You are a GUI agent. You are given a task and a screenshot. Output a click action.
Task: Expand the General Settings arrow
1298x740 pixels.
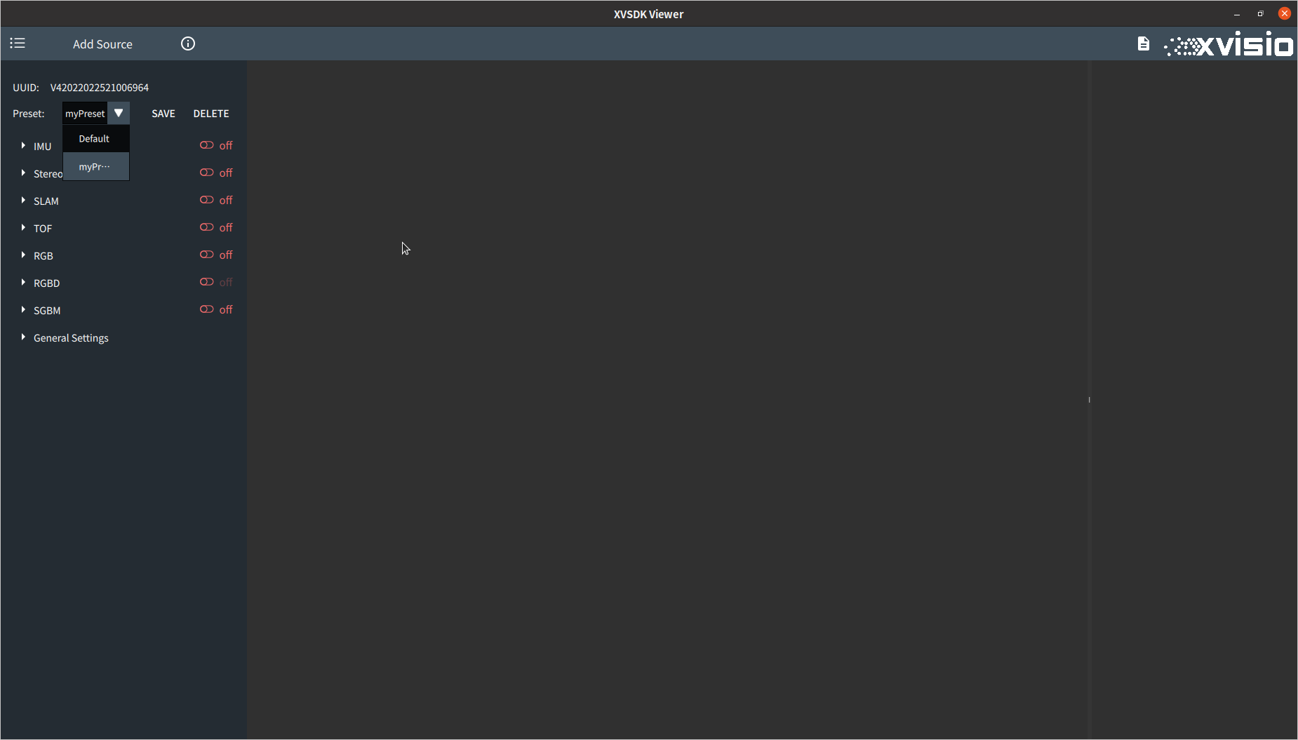click(23, 337)
